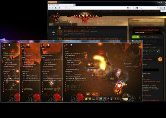Open the bookmarks toolbar icon
This screenshot has width=166, height=118.
coord(164,8)
